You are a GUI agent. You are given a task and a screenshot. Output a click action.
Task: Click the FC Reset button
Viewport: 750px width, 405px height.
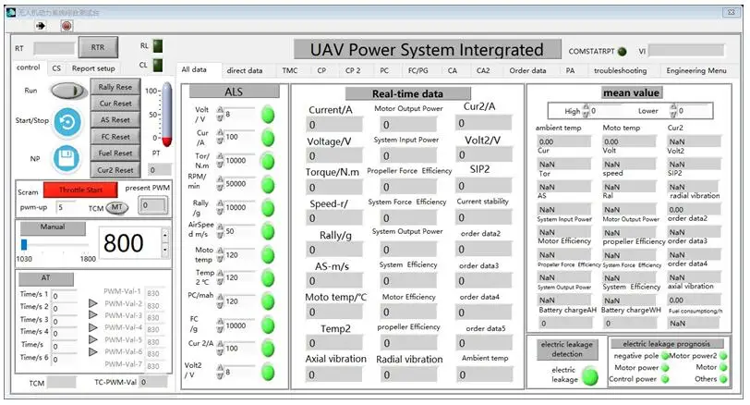pyautogui.click(x=115, y=137)
